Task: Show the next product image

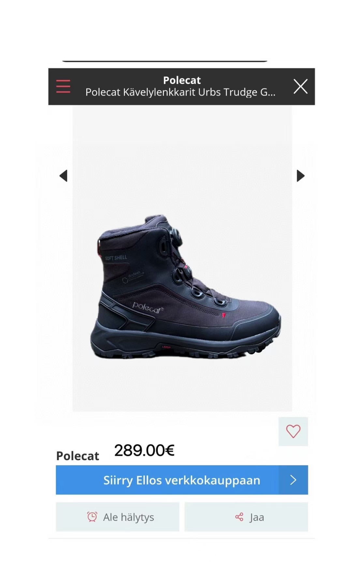Action: point(301,176)
